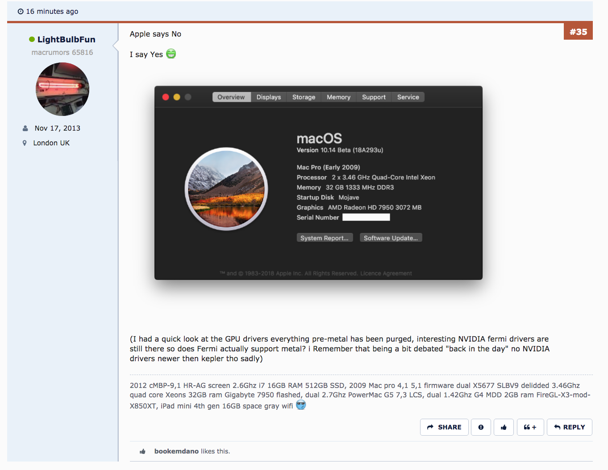This screenshot has height=470, width=608.
Task: Click the Service tab in the screenshot
Action: [x=408, y=97]
